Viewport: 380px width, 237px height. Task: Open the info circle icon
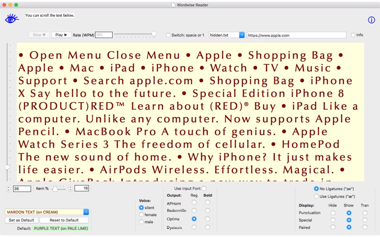point(371,20)
